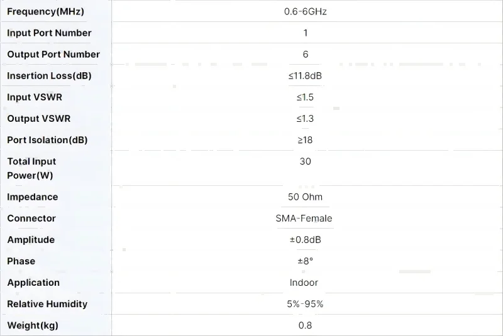Select the 50 Ohm impedance value
The height and width of the screenshot is (336, 503).
[306, 197]
